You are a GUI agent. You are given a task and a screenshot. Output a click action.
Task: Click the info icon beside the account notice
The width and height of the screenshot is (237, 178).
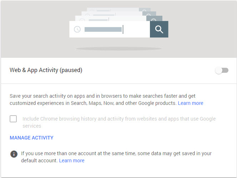(x=14, y=154)
